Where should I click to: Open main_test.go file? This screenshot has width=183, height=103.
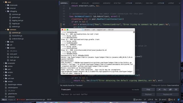(x=15, y=57)
